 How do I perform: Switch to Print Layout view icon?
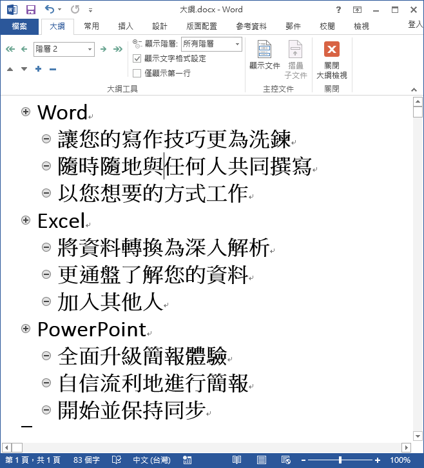pos(262,460)
